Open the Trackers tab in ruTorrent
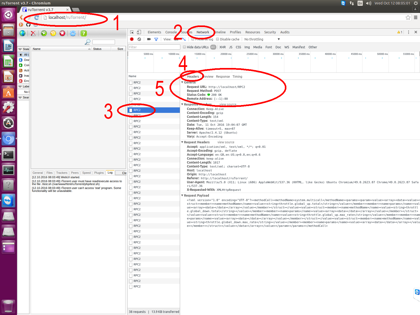 click(62, 173)
